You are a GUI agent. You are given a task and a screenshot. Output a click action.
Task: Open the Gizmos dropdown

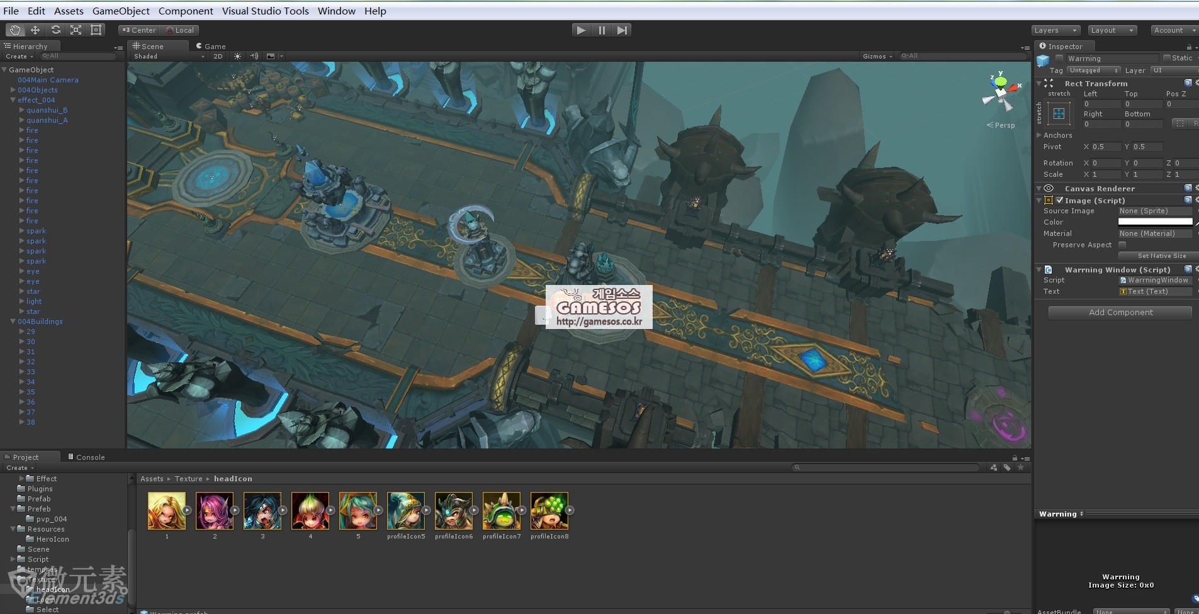pos(877,56)
